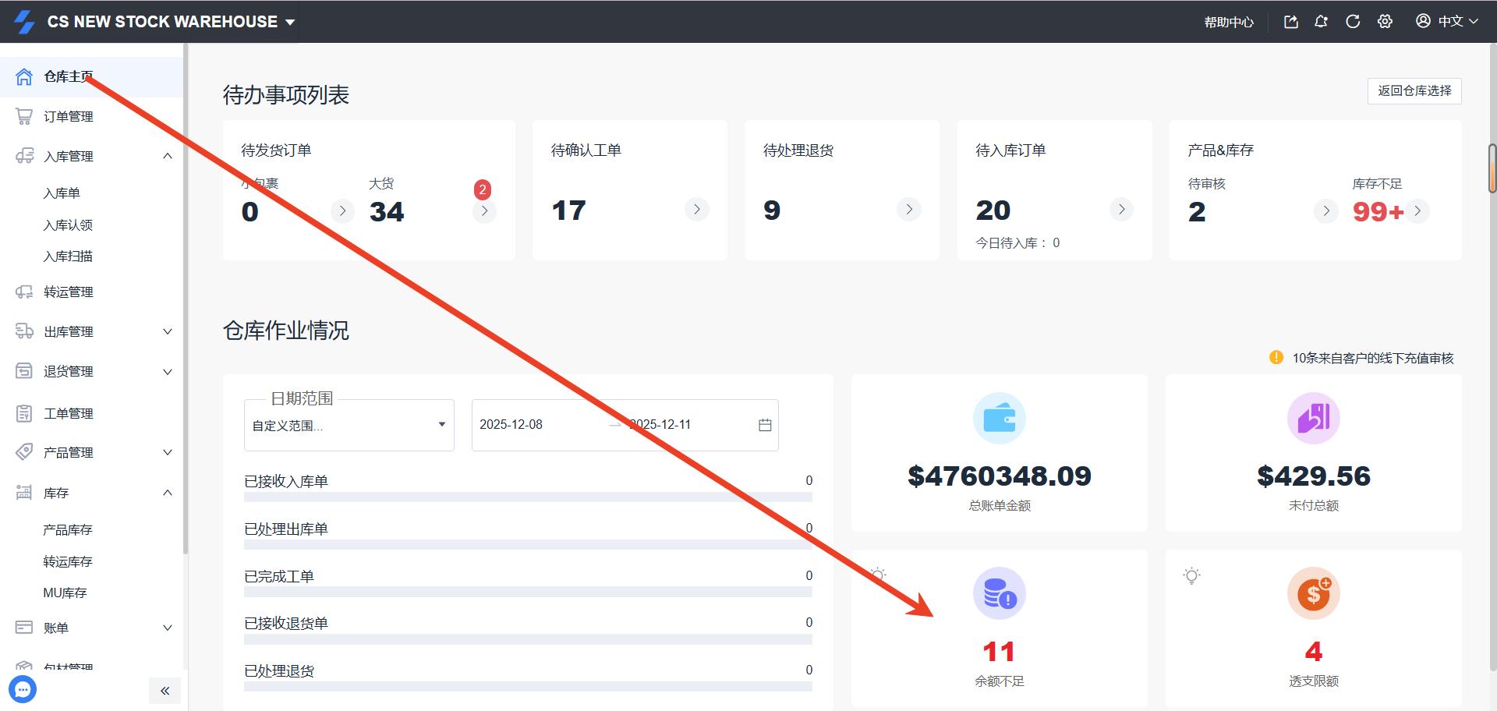The width and height of the screenshot is (1497, 711).
Task: Click the refresh icon in top bar
Action: click(1353, 22)
